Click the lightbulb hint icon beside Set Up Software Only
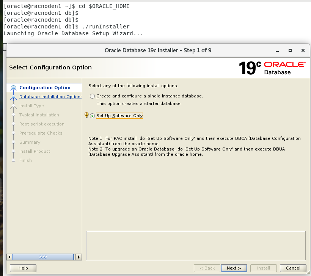311x276 pixels. coord(86,115)
